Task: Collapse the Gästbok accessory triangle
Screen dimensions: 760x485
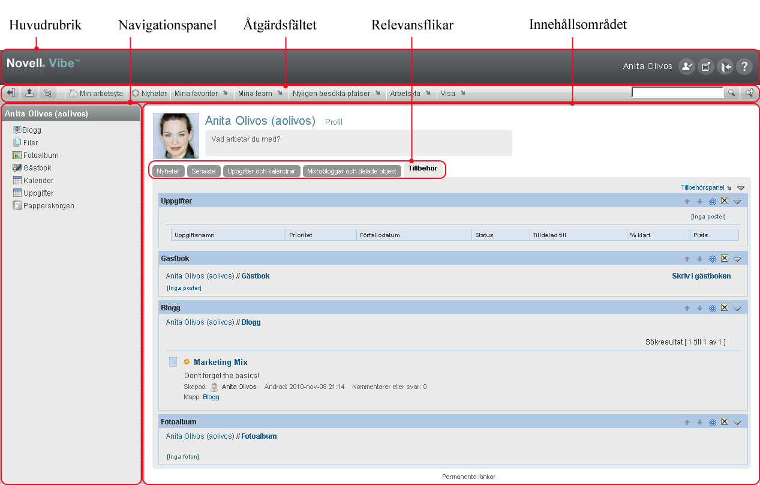Action: [x=738, y=259]
